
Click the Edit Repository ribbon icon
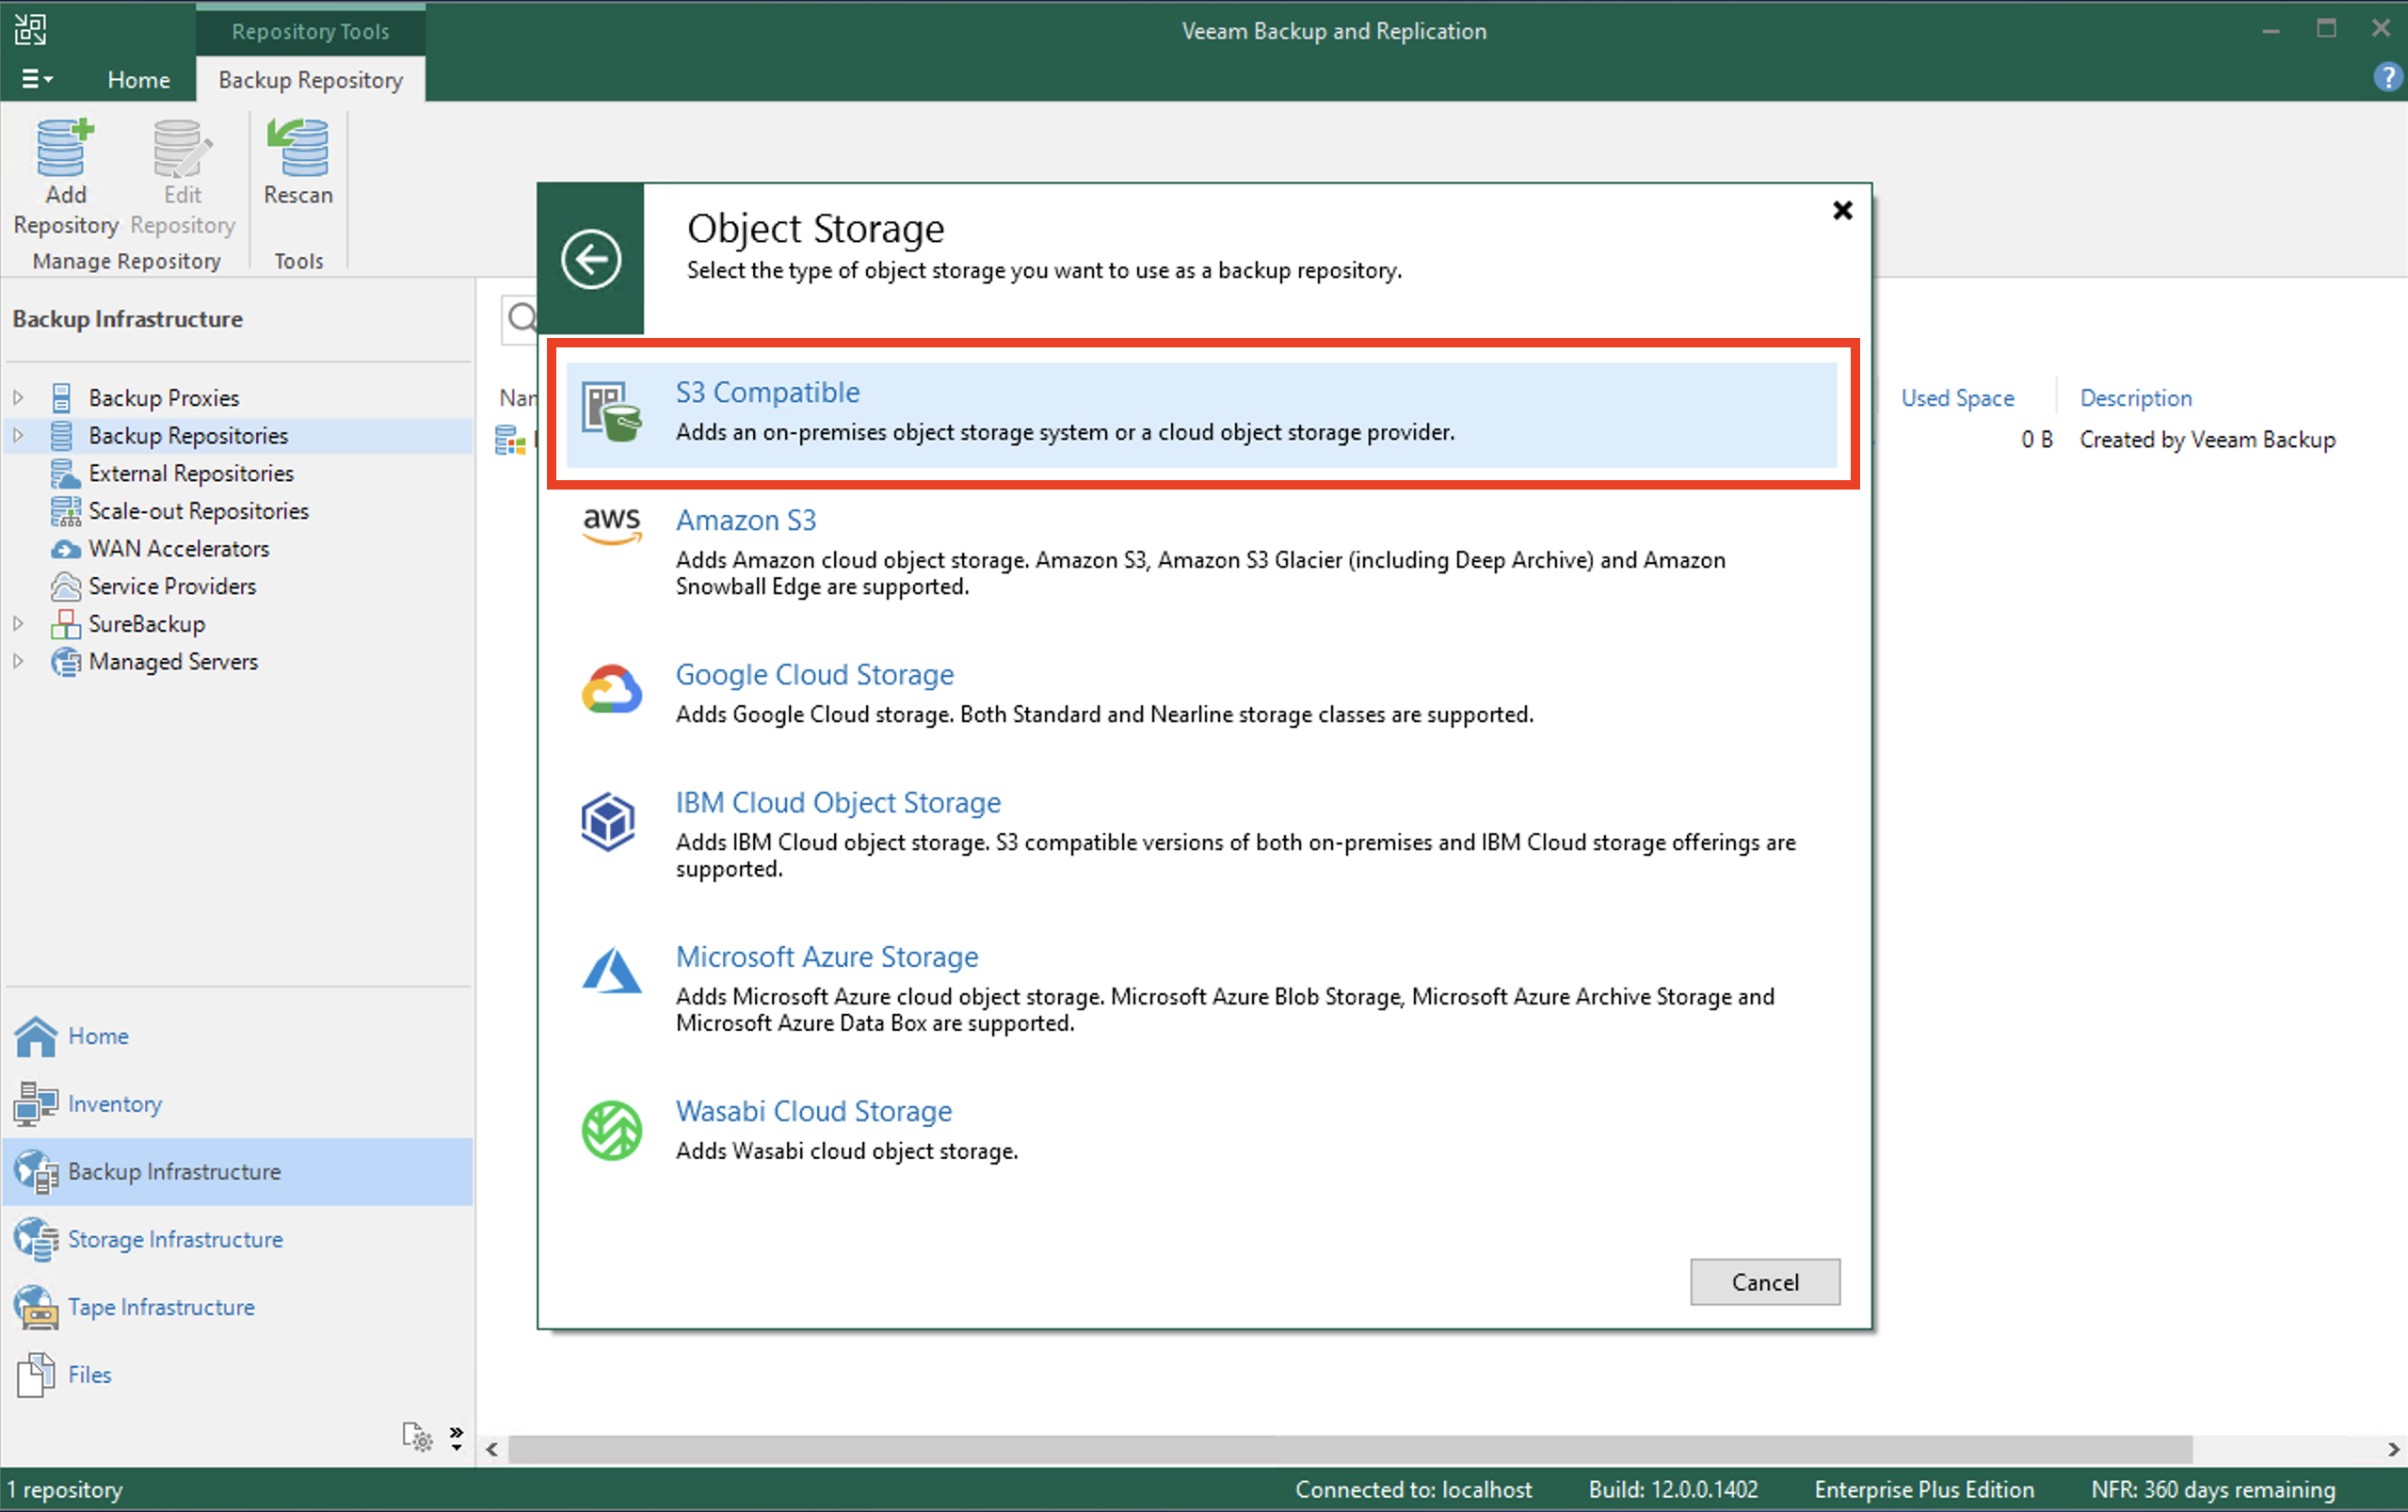[x=182, y=148]
